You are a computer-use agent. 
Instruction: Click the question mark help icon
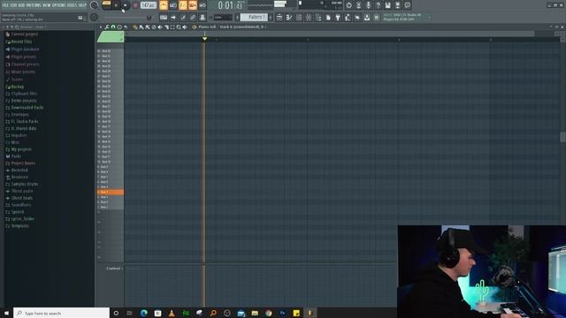click(x=378, y=5)
